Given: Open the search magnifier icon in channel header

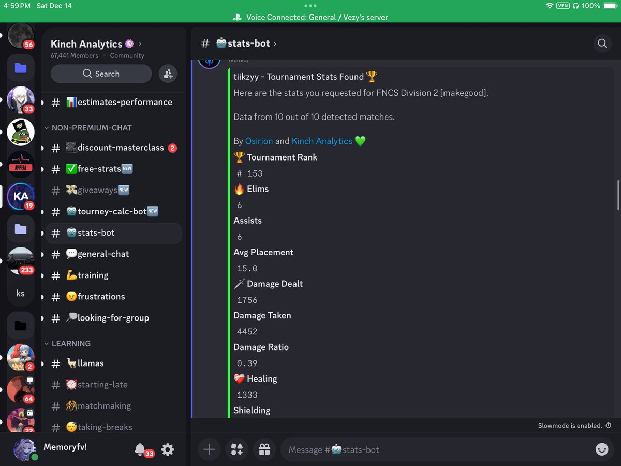Looking at the screenshot, I should (x=602, y=43).
